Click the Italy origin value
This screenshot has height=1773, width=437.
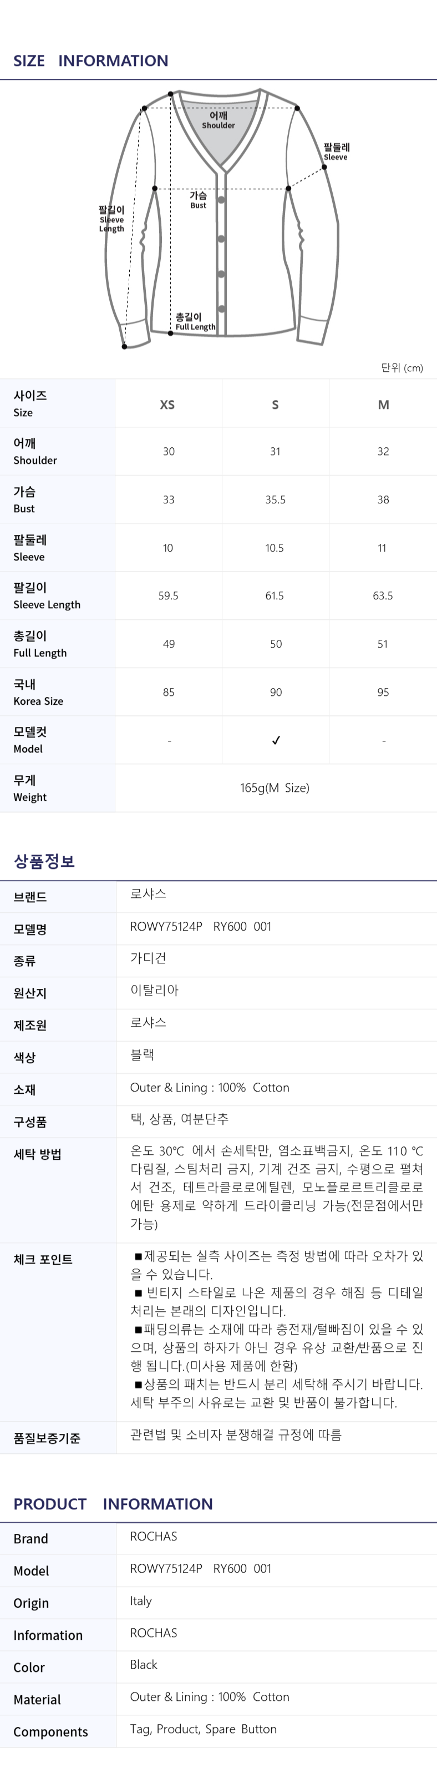click(x=141, y=1601)
